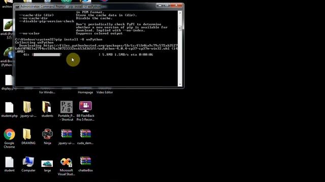Click the '--disable-pip-version-check' option text
This screenshot has height=182, width=325.
point(46,21)
